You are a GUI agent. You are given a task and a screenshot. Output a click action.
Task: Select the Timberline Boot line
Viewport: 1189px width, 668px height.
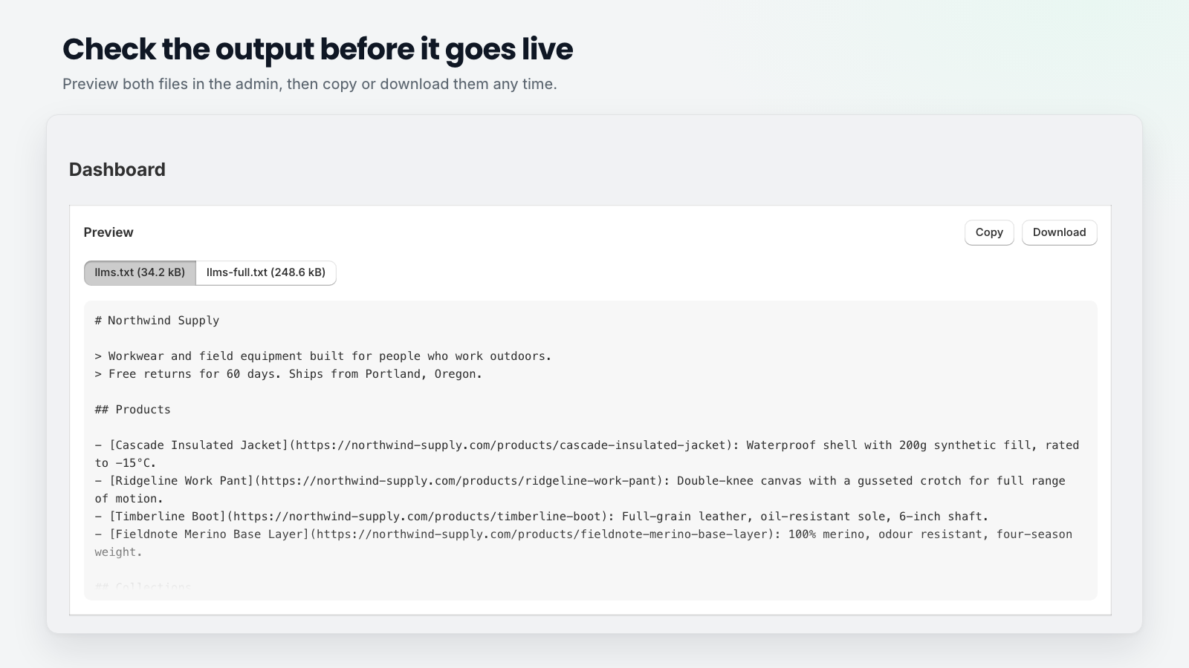[542, 517]
